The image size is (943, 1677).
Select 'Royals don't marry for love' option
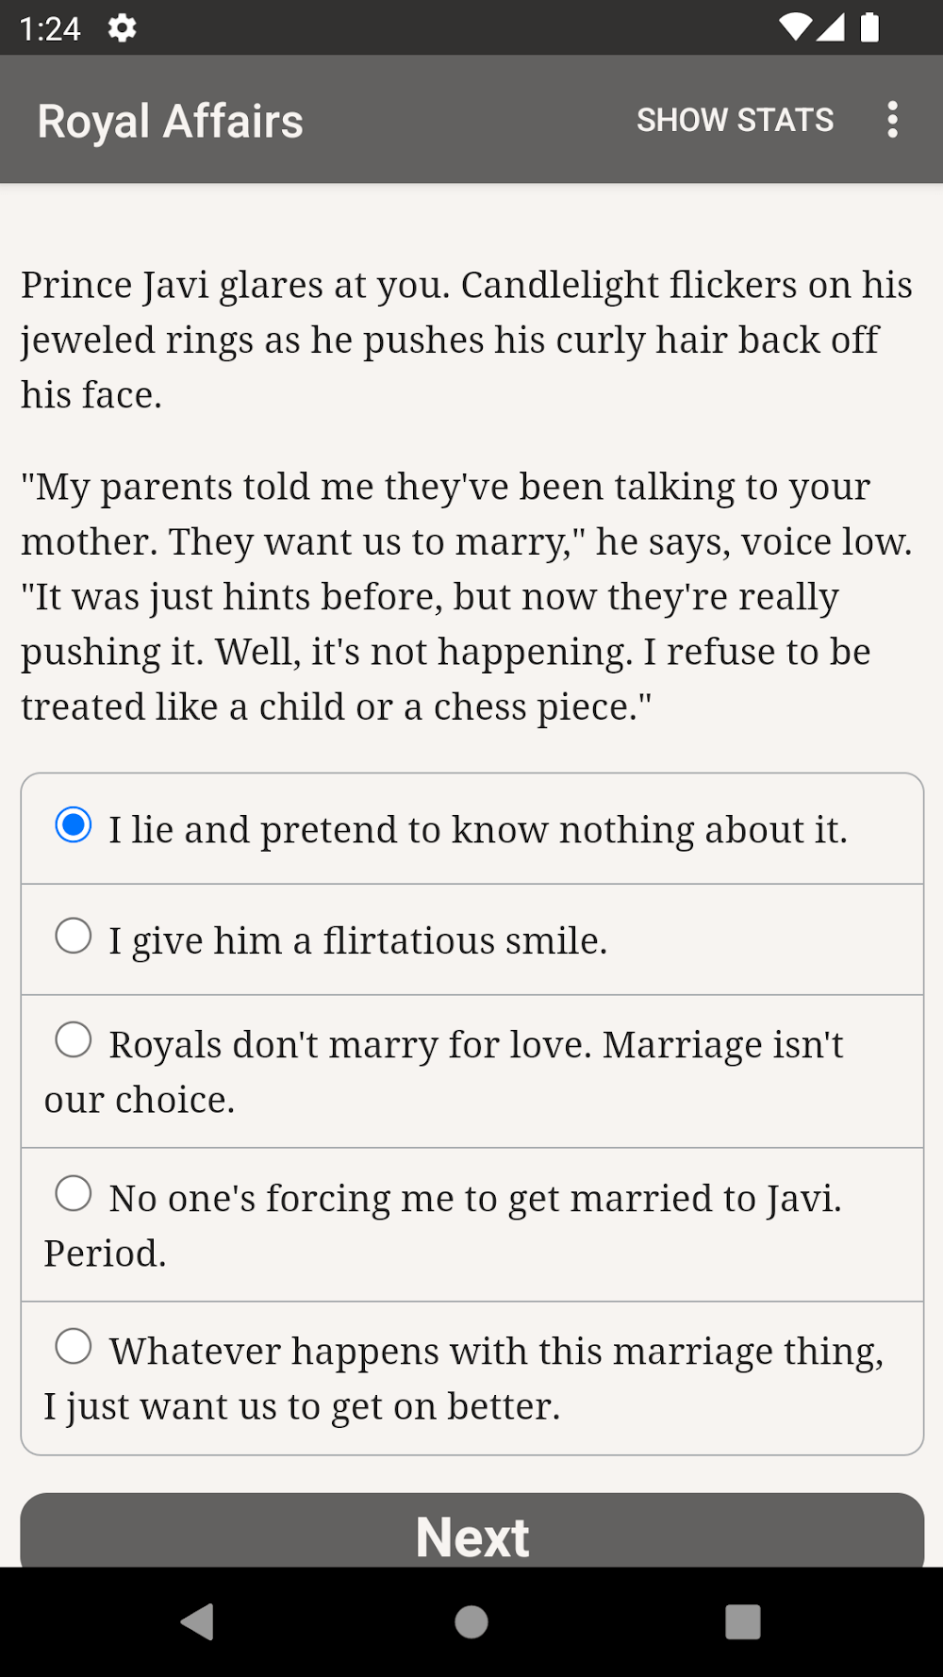74,1040
